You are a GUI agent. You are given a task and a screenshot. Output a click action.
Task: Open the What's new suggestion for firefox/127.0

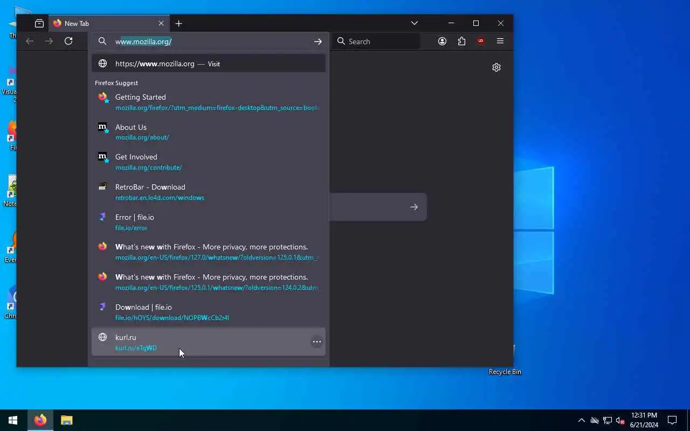pos(209,252)
